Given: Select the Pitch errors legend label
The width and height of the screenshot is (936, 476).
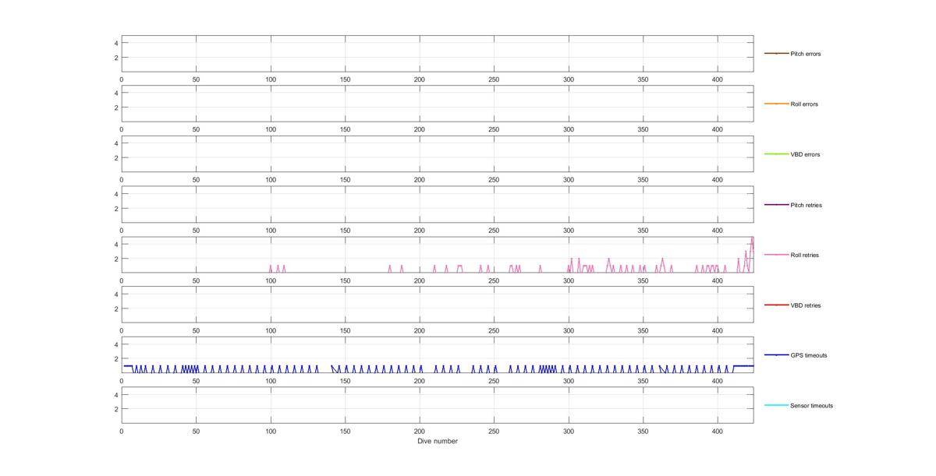Looking at the screenshot, I should pyautogui.click(x=806, y=54).
